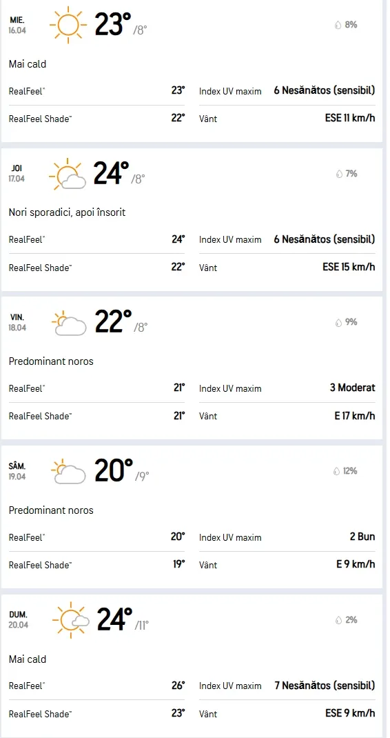Open the MIE. 16.04 day forecast
This screenshot has height=738, width=390.
pos(192,71)
